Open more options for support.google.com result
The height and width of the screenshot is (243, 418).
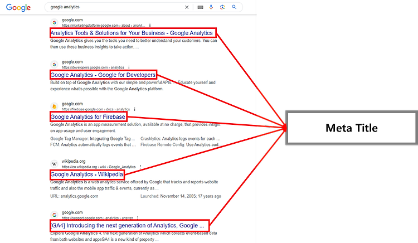138,218
